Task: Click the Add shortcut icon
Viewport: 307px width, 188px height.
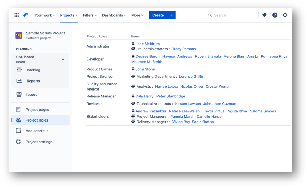Action: (18, 131)
